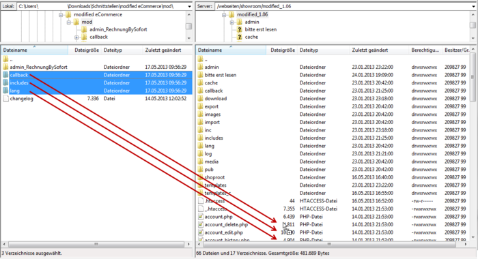Click the 'download' folder icon in server list

tap(200, 99)
